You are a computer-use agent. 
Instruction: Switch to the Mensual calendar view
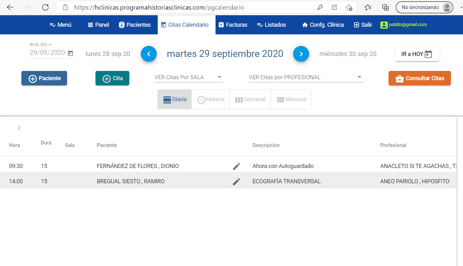291,99
